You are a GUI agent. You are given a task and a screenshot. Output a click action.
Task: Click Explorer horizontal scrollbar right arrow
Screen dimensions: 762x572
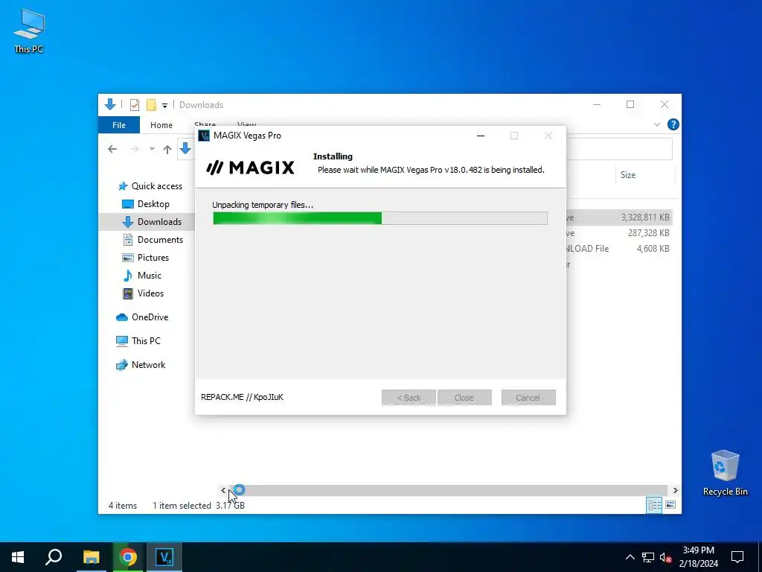pyautogui.click(x=675, y=490)
